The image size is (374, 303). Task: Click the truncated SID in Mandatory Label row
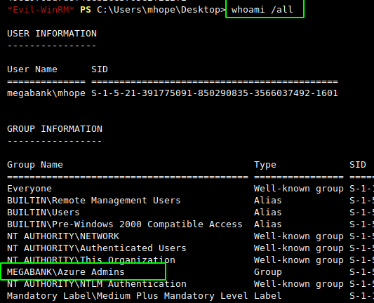361,296
